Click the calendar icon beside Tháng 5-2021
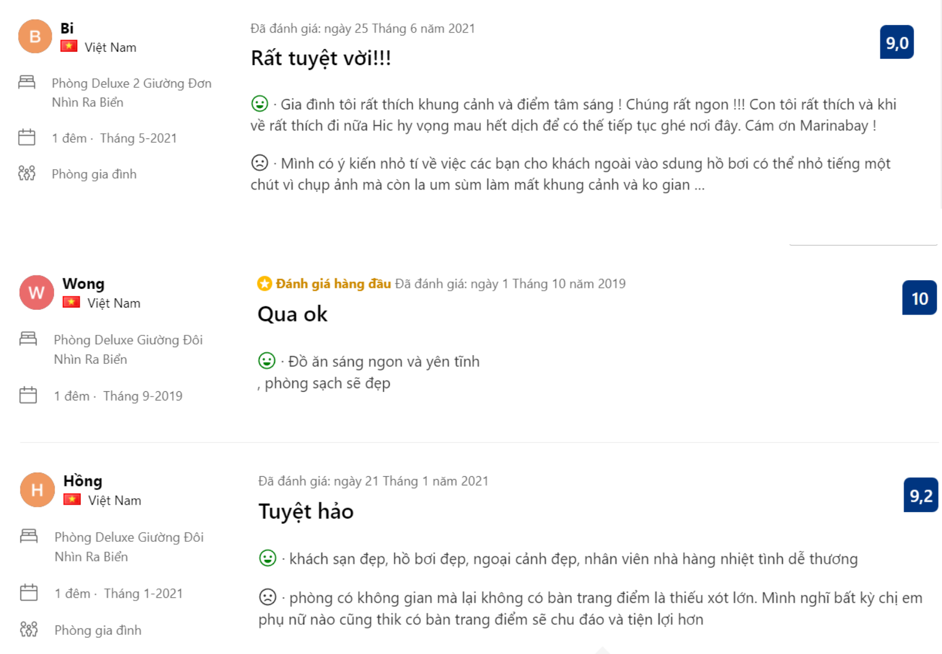 (x=27, y=138)
